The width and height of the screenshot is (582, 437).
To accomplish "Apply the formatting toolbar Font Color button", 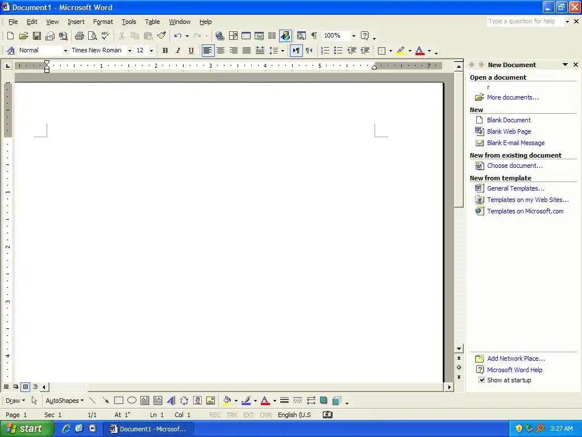I will [420, 51].
